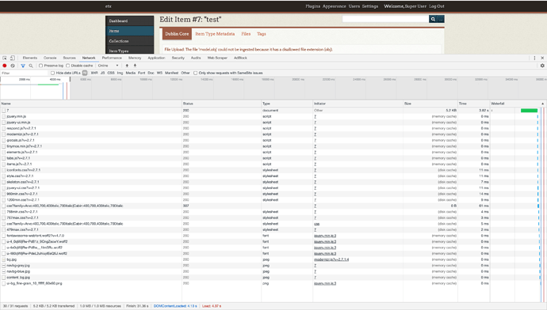
Task: Open the Memory tab
Action: pos(135,58)
